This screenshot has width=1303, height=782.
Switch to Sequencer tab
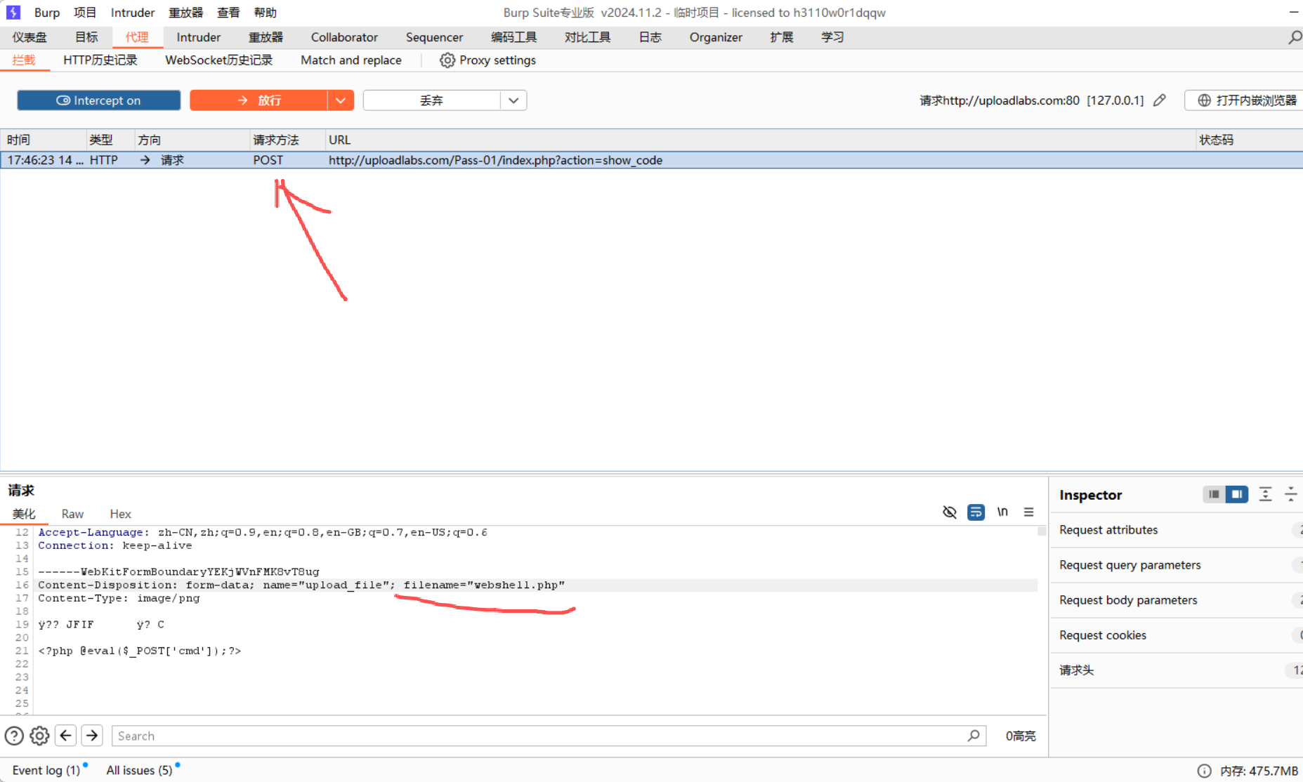434,37
